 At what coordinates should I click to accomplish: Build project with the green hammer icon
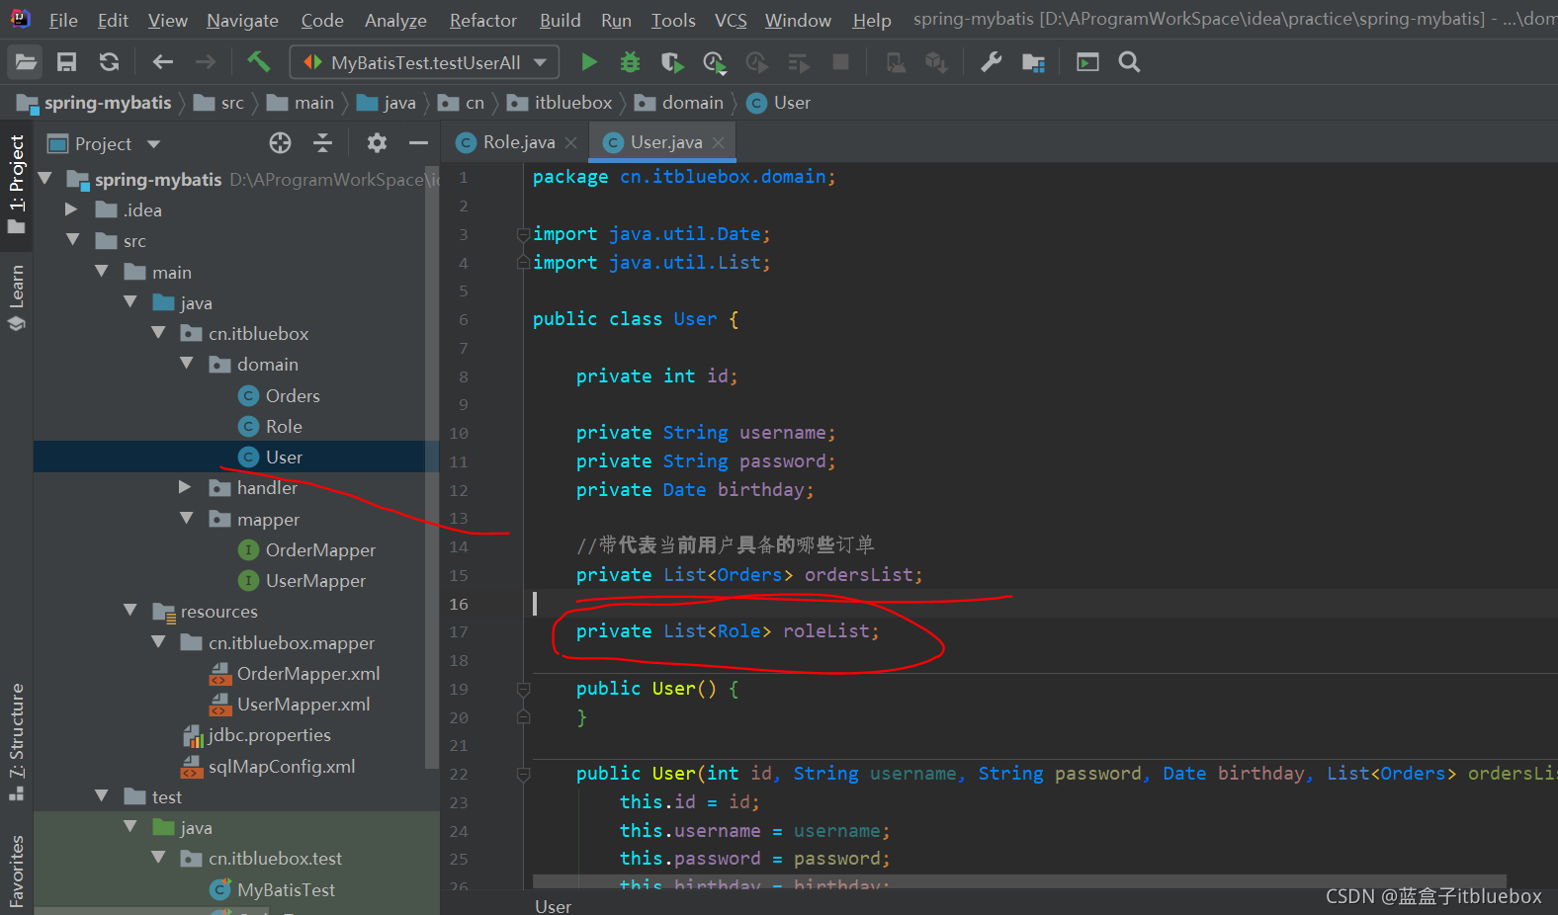pos(259,62)
